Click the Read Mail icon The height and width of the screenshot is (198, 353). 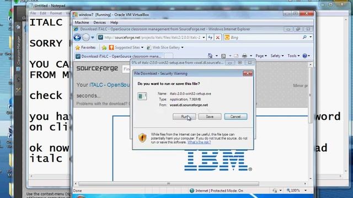[236, 56]
